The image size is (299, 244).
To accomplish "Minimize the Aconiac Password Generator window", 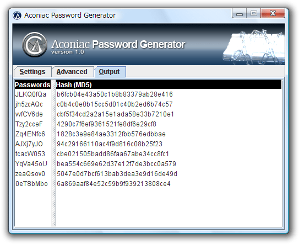I will pos(240,14).
